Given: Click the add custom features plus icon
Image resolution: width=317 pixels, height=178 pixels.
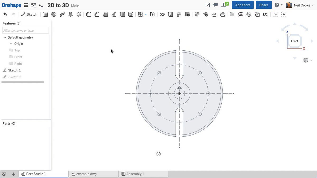Looking at the screenshot, I should pyautogui.click(x=284, y=15).
